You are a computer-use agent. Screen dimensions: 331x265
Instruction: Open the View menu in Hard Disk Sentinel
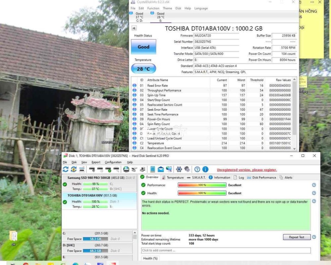coord(84,162)
